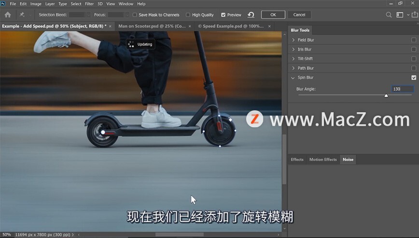Expand the Field Blur section
The image size is (419, 238).
(x=293, y=40)
